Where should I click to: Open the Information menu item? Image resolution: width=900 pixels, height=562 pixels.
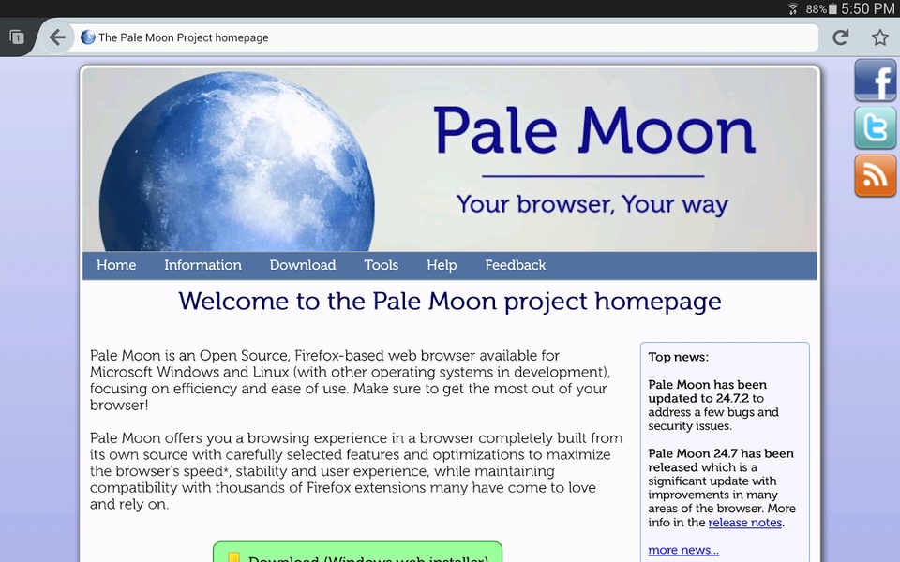point(202,265)
